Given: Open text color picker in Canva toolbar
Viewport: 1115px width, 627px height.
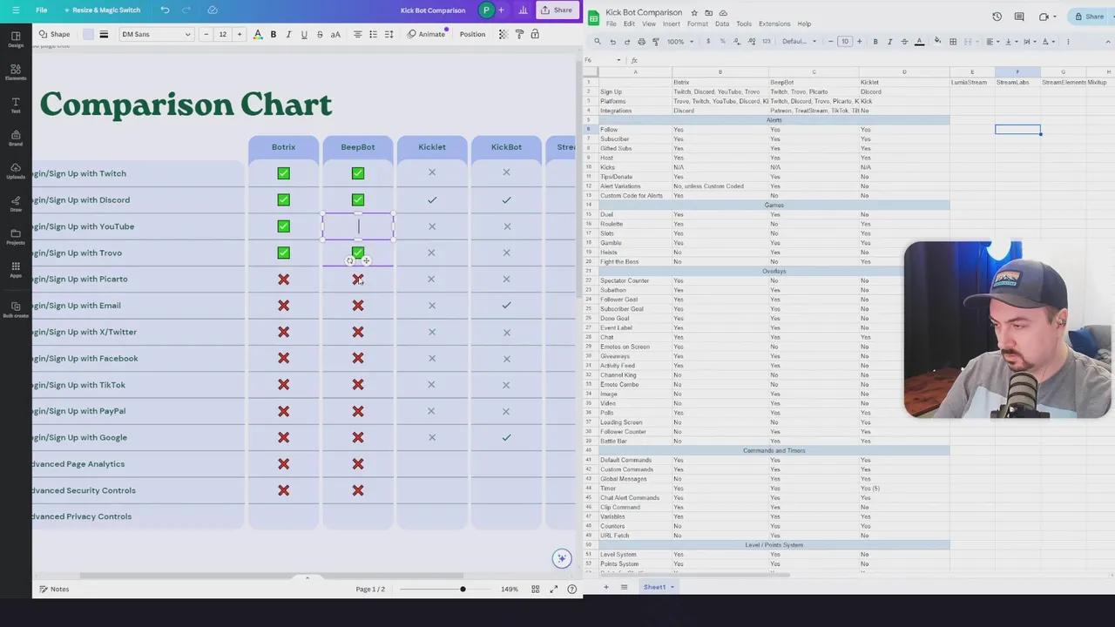Looking at the screenshot, I should (x=257, y=34).
